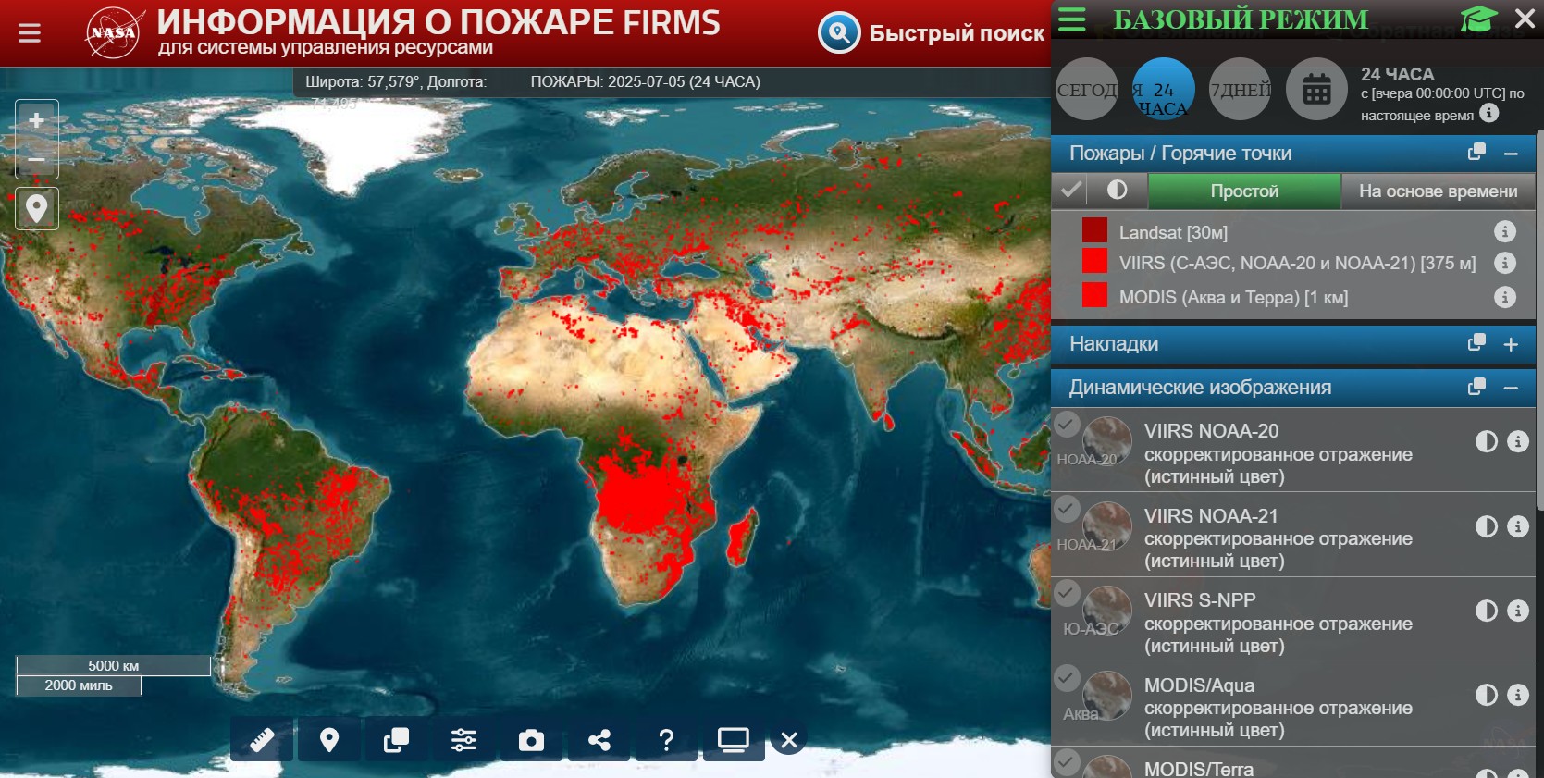Show info for Landsat [30м] layer
The image size is (1544, 778).
tap(1505, 231)
